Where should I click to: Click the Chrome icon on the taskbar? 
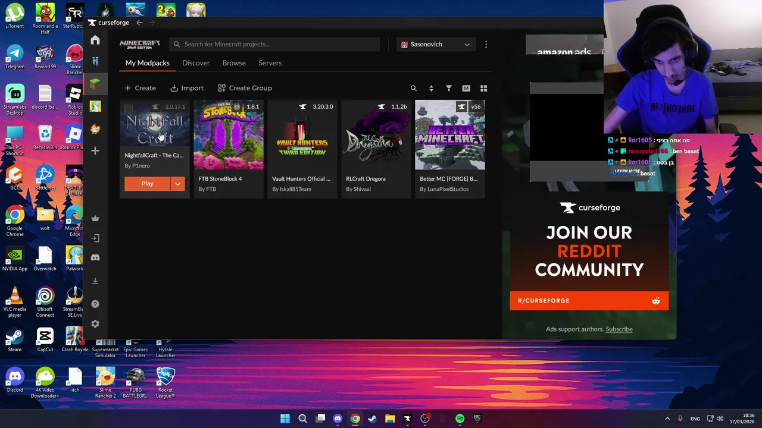355,418
